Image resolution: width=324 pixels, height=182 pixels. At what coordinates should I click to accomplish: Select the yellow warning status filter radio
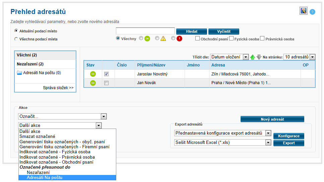click(x=157, y=38)
